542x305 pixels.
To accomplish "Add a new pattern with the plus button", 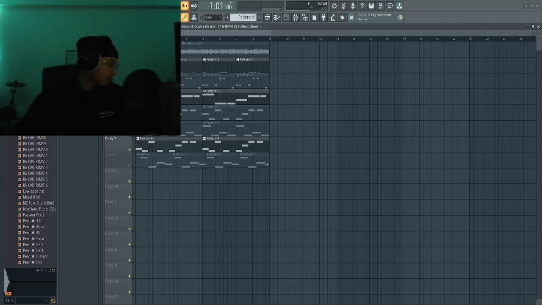I will point(259,17).
